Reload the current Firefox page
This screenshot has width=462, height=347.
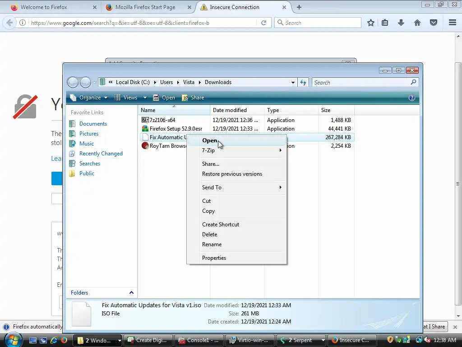[x=263, y=23]
